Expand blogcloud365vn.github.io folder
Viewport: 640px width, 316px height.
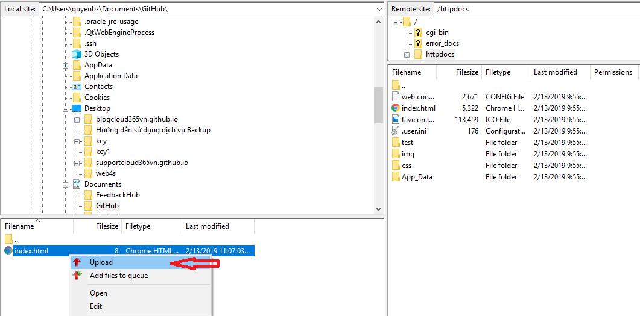[77, 120]
